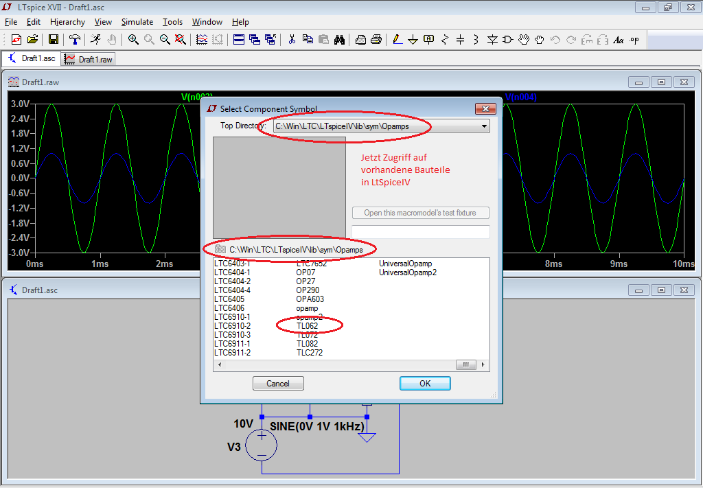Confirm selection with the OK button
Image resolution: width=703 pixels, height=488 pixels.
(425, 384)
